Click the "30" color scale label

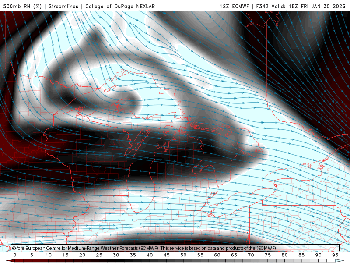(x=116, y=255)
